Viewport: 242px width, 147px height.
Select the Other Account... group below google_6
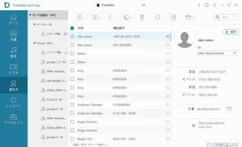pos(54,118)
